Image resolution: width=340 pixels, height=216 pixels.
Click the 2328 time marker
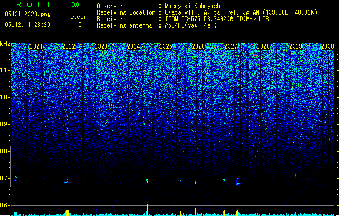[x=263, y=46]
